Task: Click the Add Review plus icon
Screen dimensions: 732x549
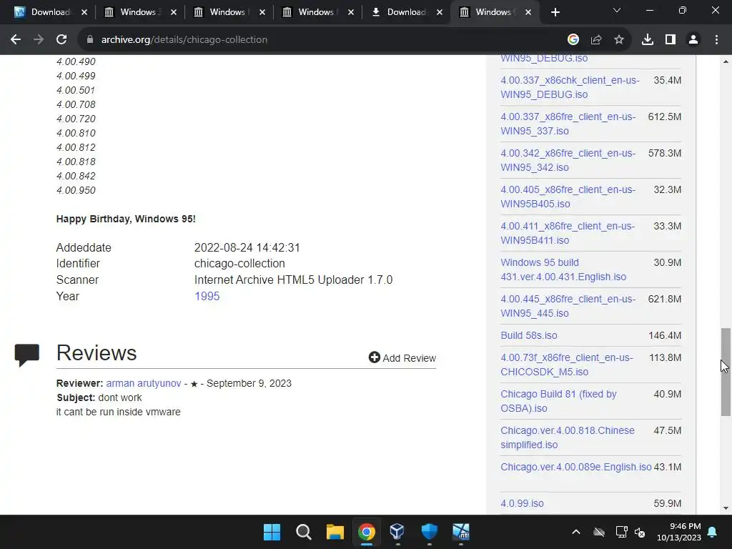Action: (374, 357)
